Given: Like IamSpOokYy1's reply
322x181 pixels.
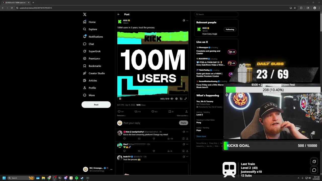Looking at the screenshot, I should [x=154, y=139].
